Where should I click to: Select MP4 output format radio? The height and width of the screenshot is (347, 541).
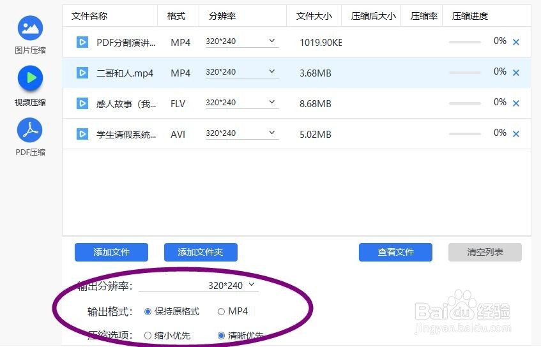point(221,312)
